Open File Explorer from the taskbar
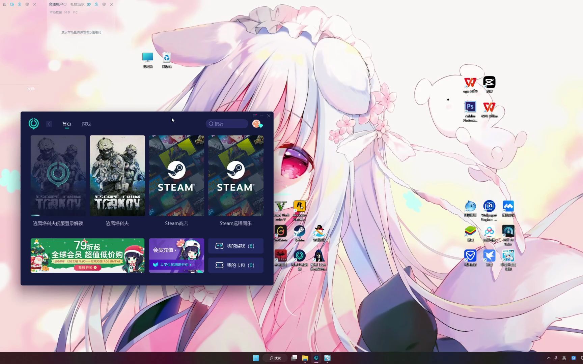Viewport: 583px width, 364px height. coord(305,358)
